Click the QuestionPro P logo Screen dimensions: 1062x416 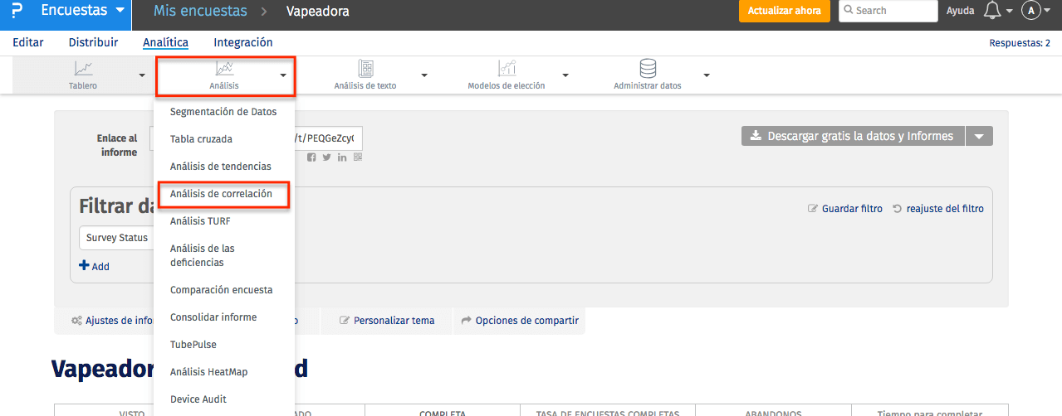click(x=17, y=12)
